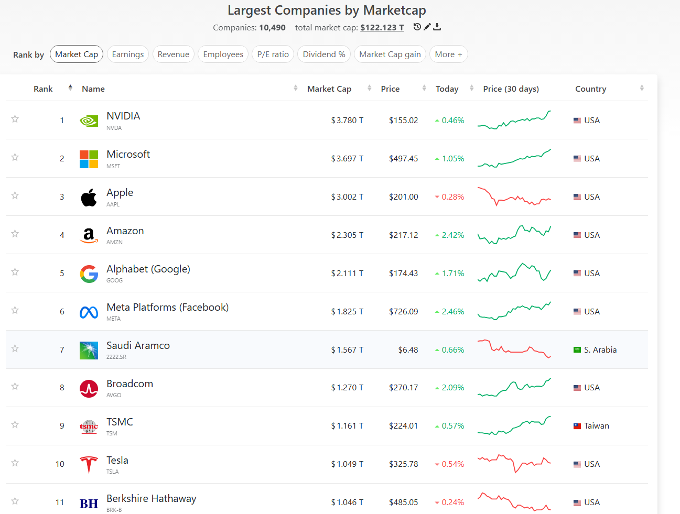This screenshot has height=514, width=680.
Task: Open the Meta Platforms (Facebook) link
Action: (168, 307)
